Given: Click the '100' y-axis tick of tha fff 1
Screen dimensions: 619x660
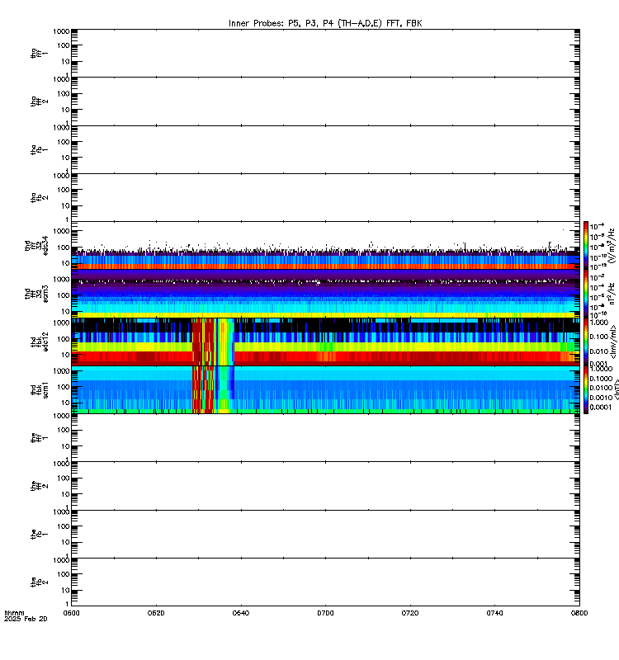Looking at the screenshot, I should (x=64, y=45).
